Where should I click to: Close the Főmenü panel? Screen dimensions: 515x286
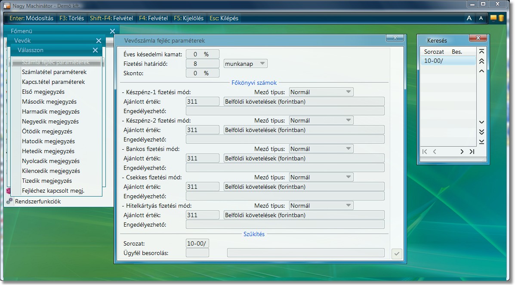(x=112, y=31)
